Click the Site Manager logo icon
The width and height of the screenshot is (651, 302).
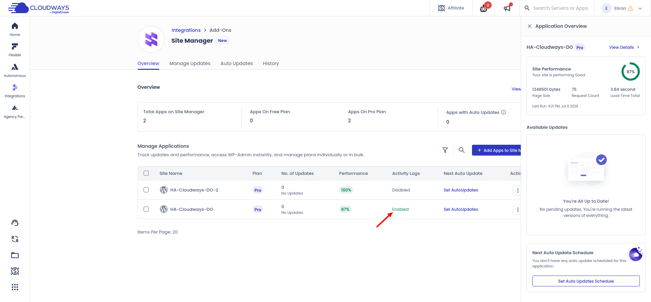click(x=151, y=39)
